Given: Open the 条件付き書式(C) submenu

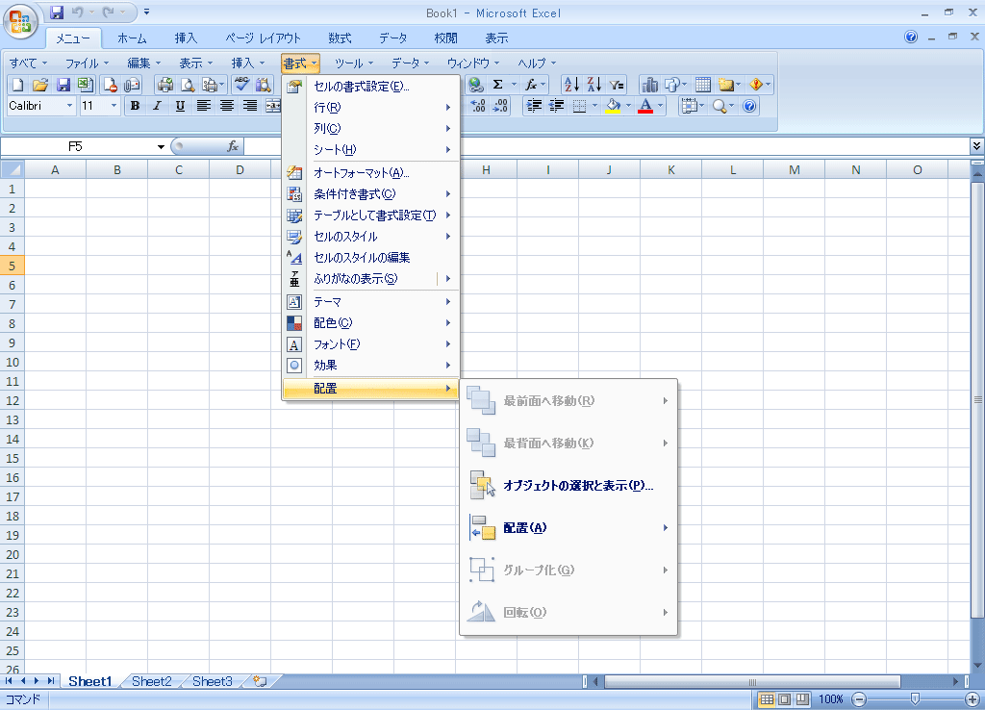Looking at the screenshot, I should pos(370,194).
